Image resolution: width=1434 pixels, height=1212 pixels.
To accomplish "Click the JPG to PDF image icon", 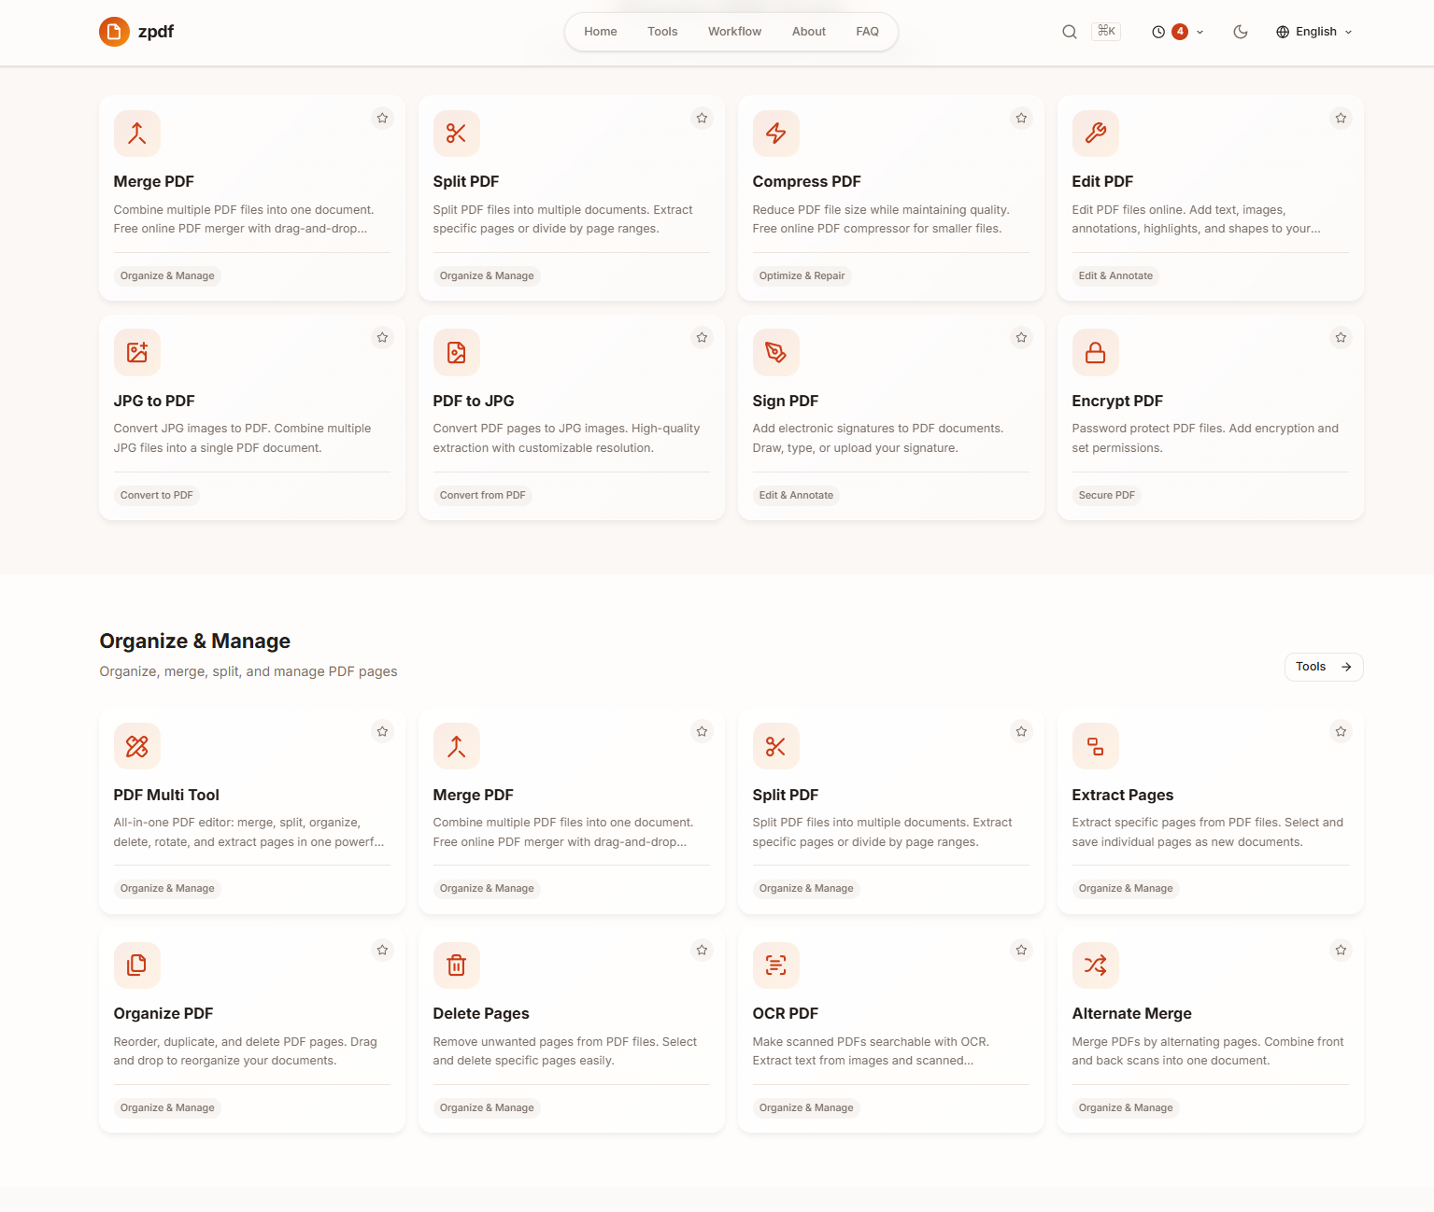I will click(137, 352).
